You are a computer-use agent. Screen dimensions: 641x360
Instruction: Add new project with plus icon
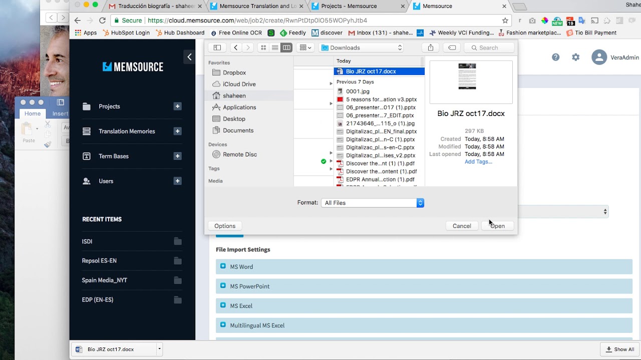[177, 106]
